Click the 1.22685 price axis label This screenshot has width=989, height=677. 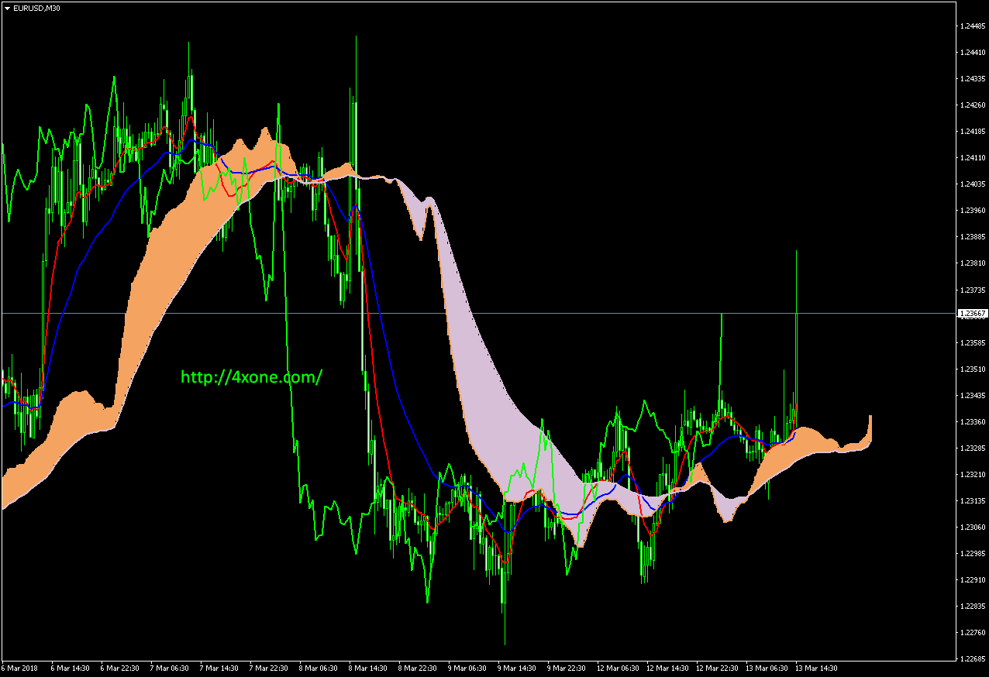972,658
